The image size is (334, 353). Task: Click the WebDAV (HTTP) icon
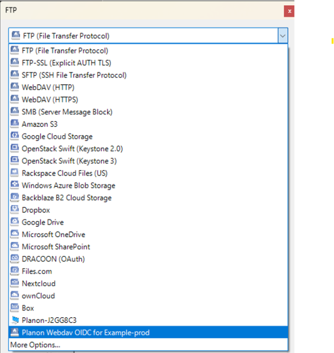click(x=15, y=87)
